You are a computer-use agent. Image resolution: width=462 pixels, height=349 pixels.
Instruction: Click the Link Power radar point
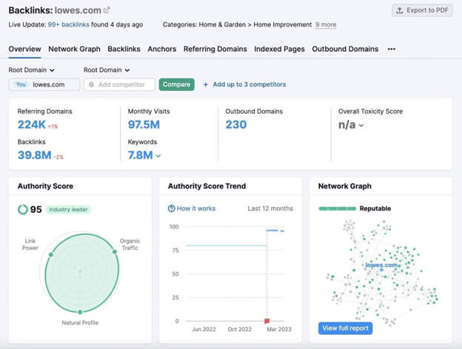coord(51,254)
